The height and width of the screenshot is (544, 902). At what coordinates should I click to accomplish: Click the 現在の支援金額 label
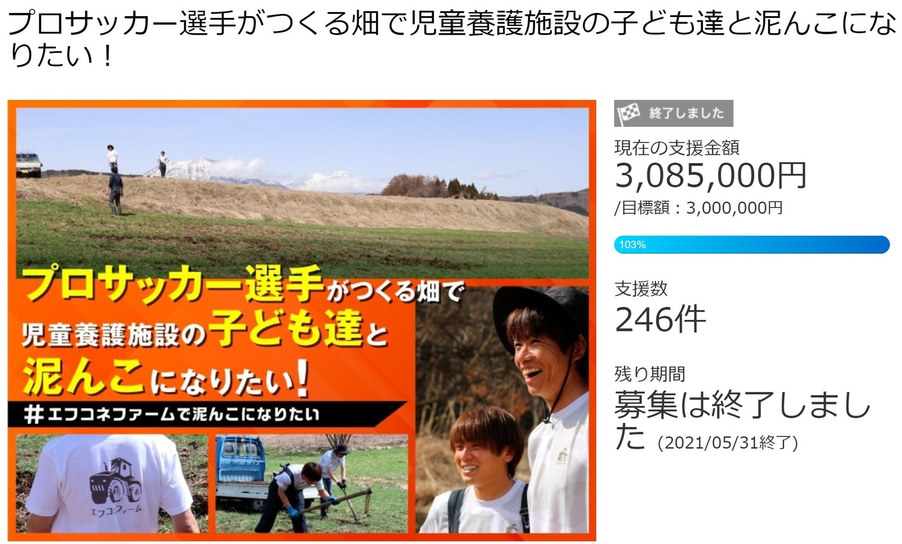(677, 147)
